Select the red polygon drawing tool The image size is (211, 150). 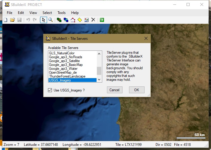(x=73, y=20)
